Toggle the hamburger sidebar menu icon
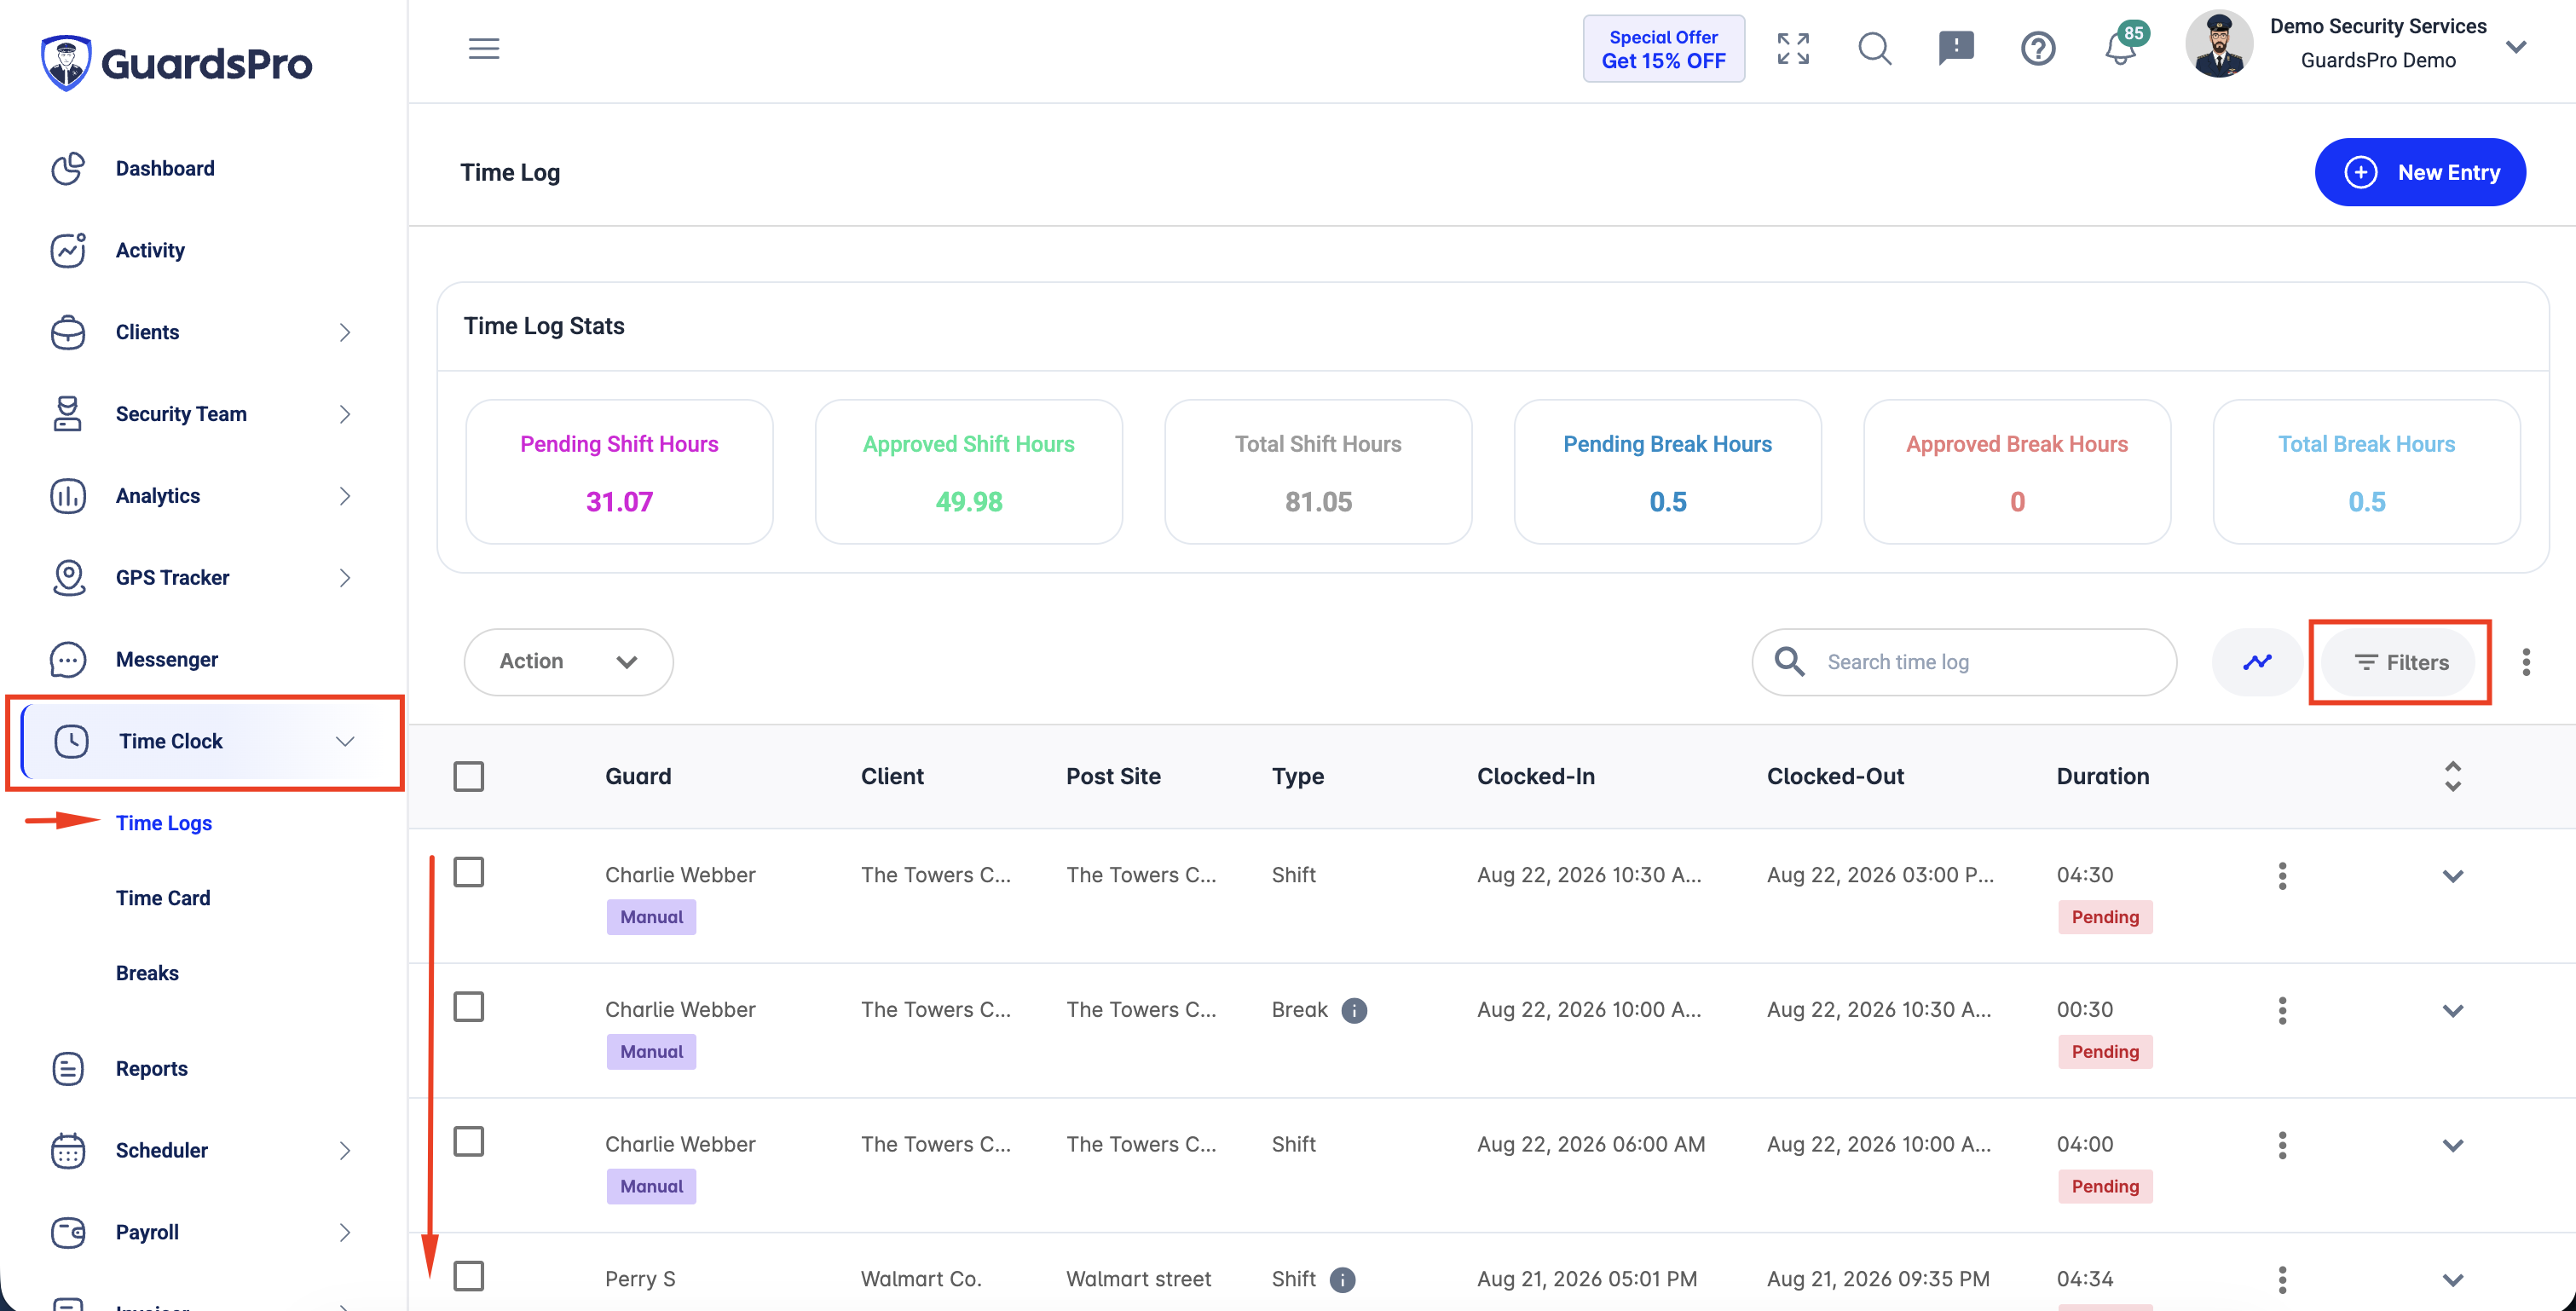This screenshot has width=2576, height=1311. [x=484, y=48]
